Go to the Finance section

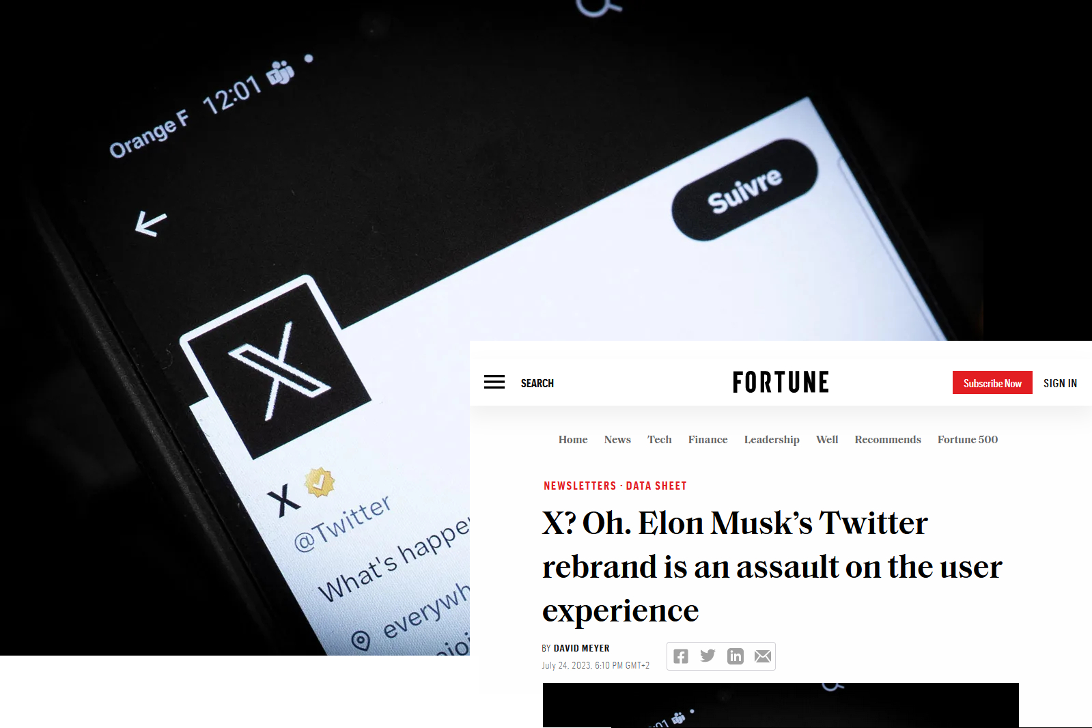point(708,440)
